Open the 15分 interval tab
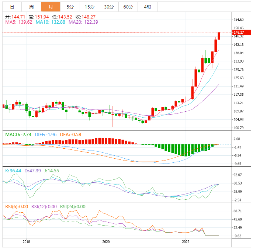Image resolution: width=253 pixels, height=250 pixels. tap(89, 7)
